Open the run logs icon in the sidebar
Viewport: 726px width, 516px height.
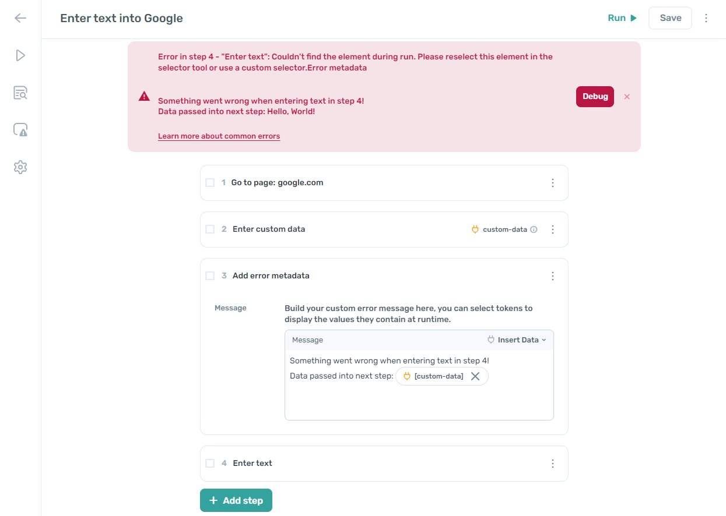(x=20, y=93)
